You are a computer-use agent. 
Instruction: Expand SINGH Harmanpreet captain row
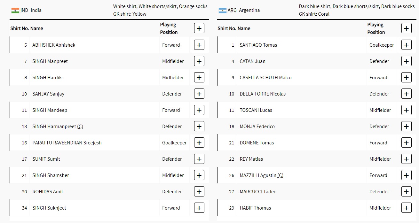point(199,127)
